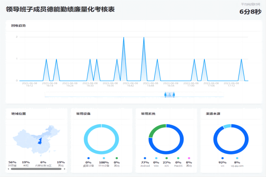Click the 移动设备 legend dot
This screenshot has width=266, height=177.
click(104, 158)
